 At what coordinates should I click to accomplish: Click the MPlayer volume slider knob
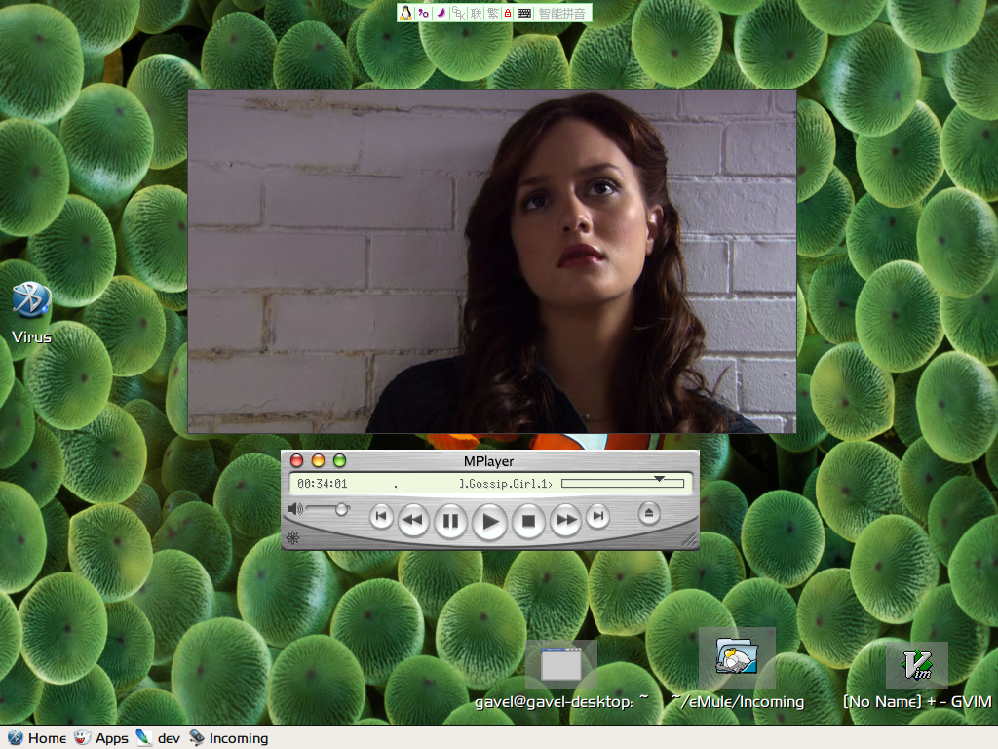[342, 509]
